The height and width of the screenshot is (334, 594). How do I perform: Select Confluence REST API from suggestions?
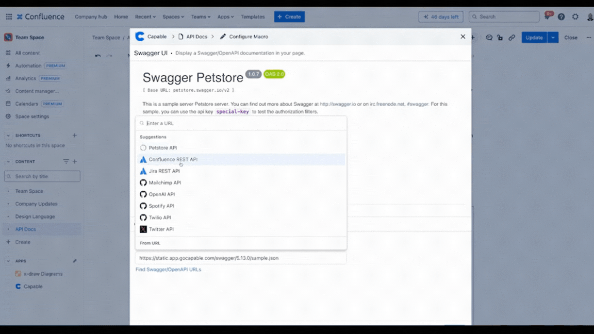[x=173, y=159]
